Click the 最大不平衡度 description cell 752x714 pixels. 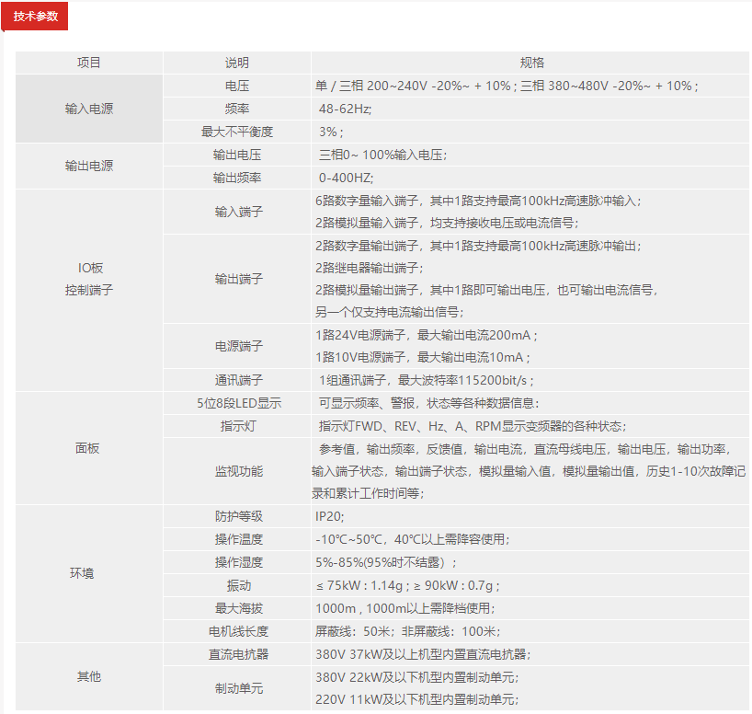tap(237, 132)
